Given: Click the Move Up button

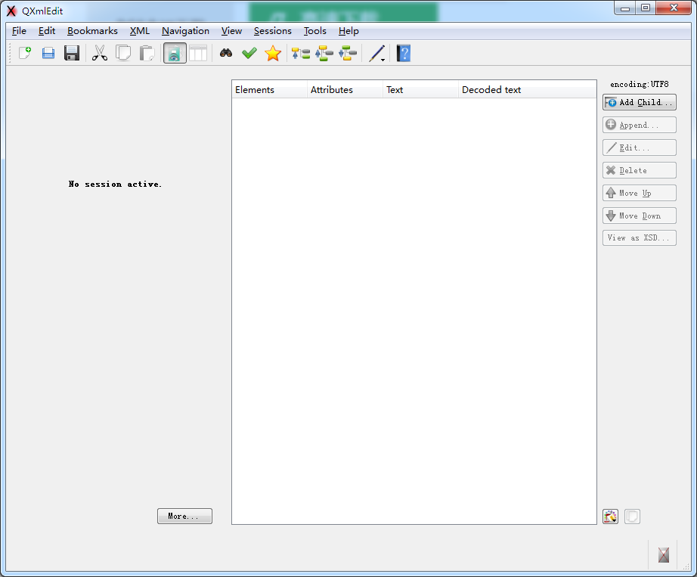Looking at the screenshot, I should (640, 193).
